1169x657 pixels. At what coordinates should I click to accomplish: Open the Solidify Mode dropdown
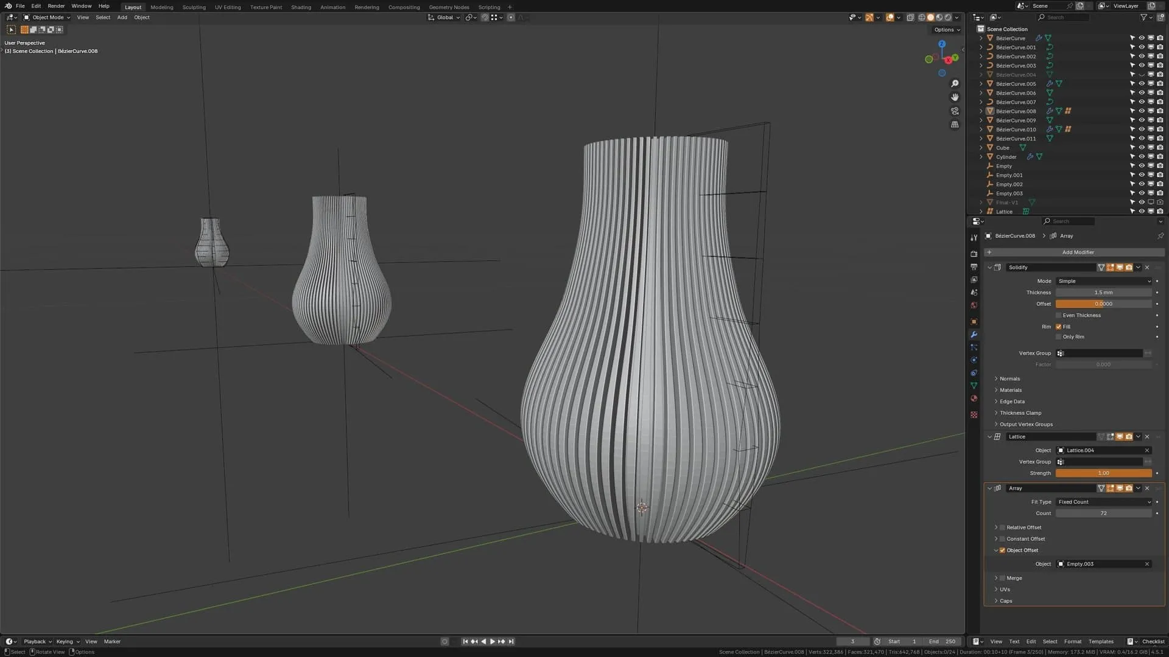pos(1104,281)
